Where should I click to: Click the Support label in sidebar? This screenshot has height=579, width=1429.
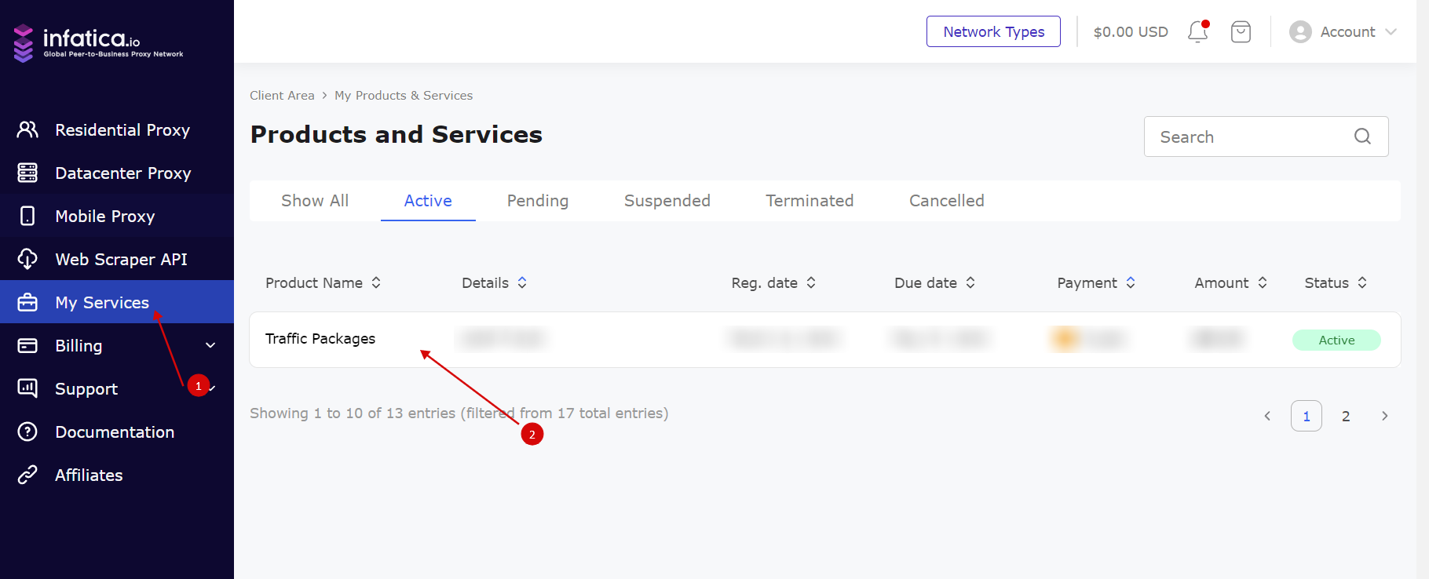coord(86,388)
